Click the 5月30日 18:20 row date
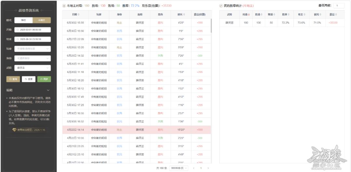This screenshot has height=172, width=351. coord(75,80)
